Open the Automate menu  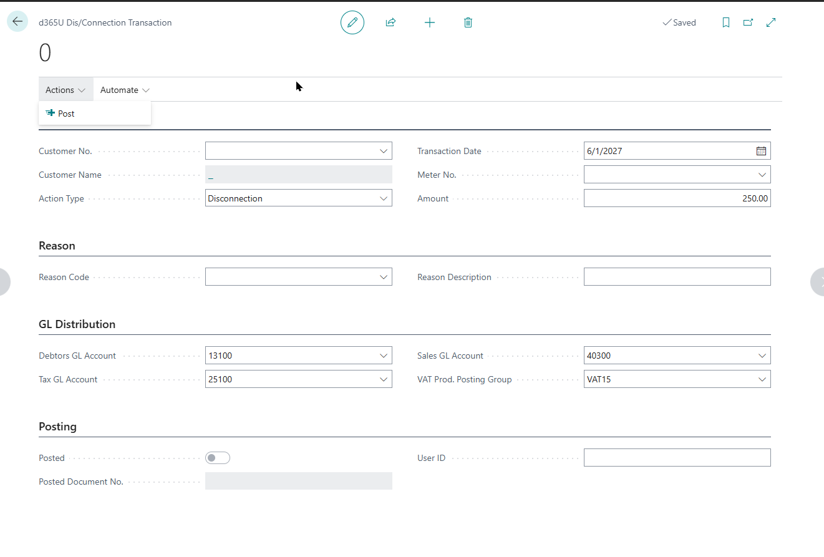pyautogui.click(x=125, y=90)
